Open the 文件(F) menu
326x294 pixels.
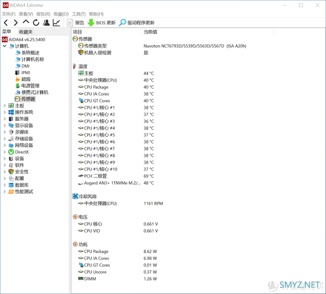(9, 14)
